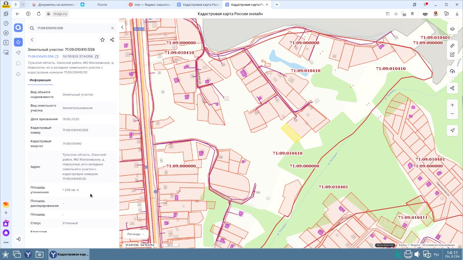This screenshot has height=260, width=463.
Task: Open the map layers panel
Action: coord(452,29)
